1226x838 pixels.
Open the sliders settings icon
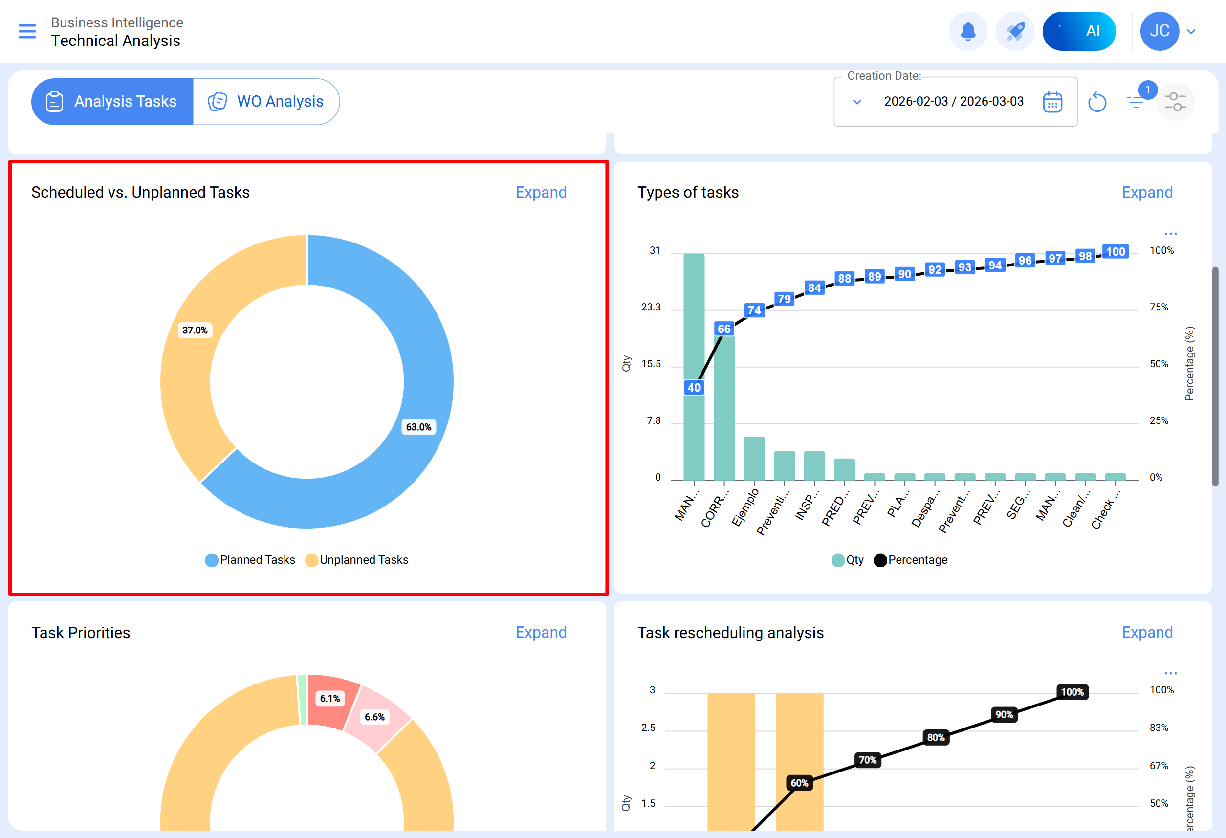point(1175,101)
